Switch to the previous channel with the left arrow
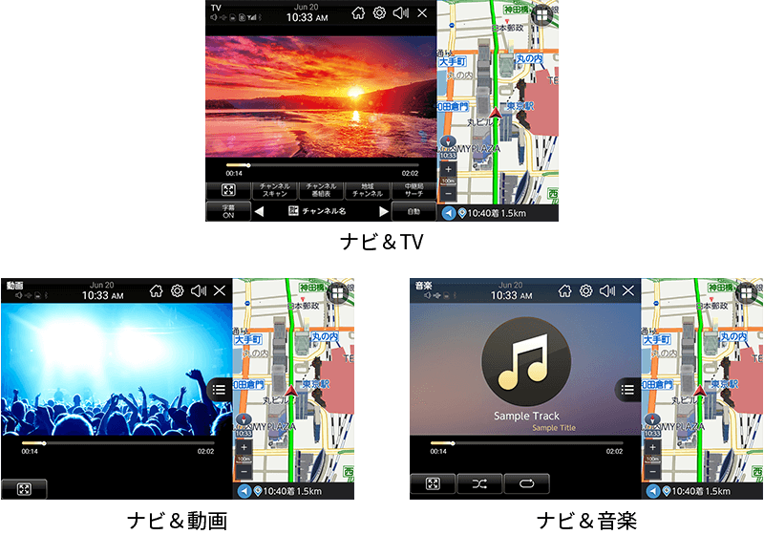 coord(259,212)
